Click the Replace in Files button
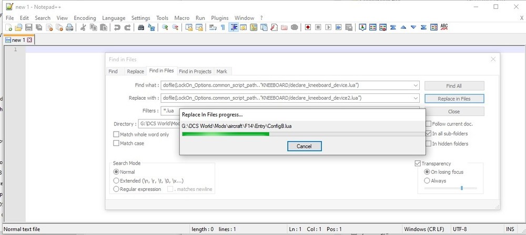This screenshot has height=235, width=526. [x=454, y=99]
